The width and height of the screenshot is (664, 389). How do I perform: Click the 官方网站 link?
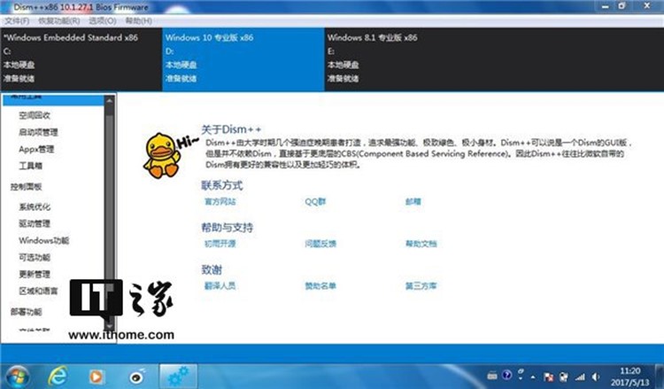(220, 202)
